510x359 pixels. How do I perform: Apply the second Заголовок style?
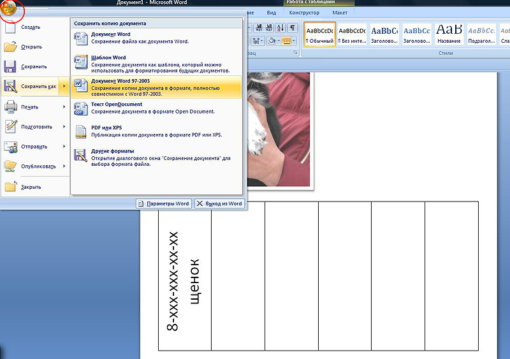click(x=417, y=34)
